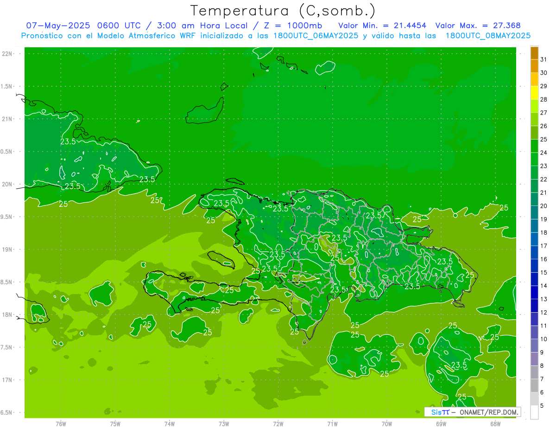Pick the legend swatch between 29 and 30

point(534,79)
